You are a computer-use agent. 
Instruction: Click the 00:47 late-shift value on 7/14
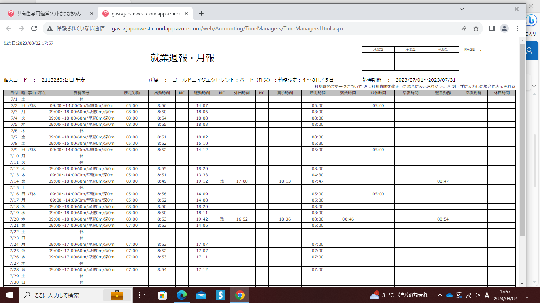pos(443,181)
